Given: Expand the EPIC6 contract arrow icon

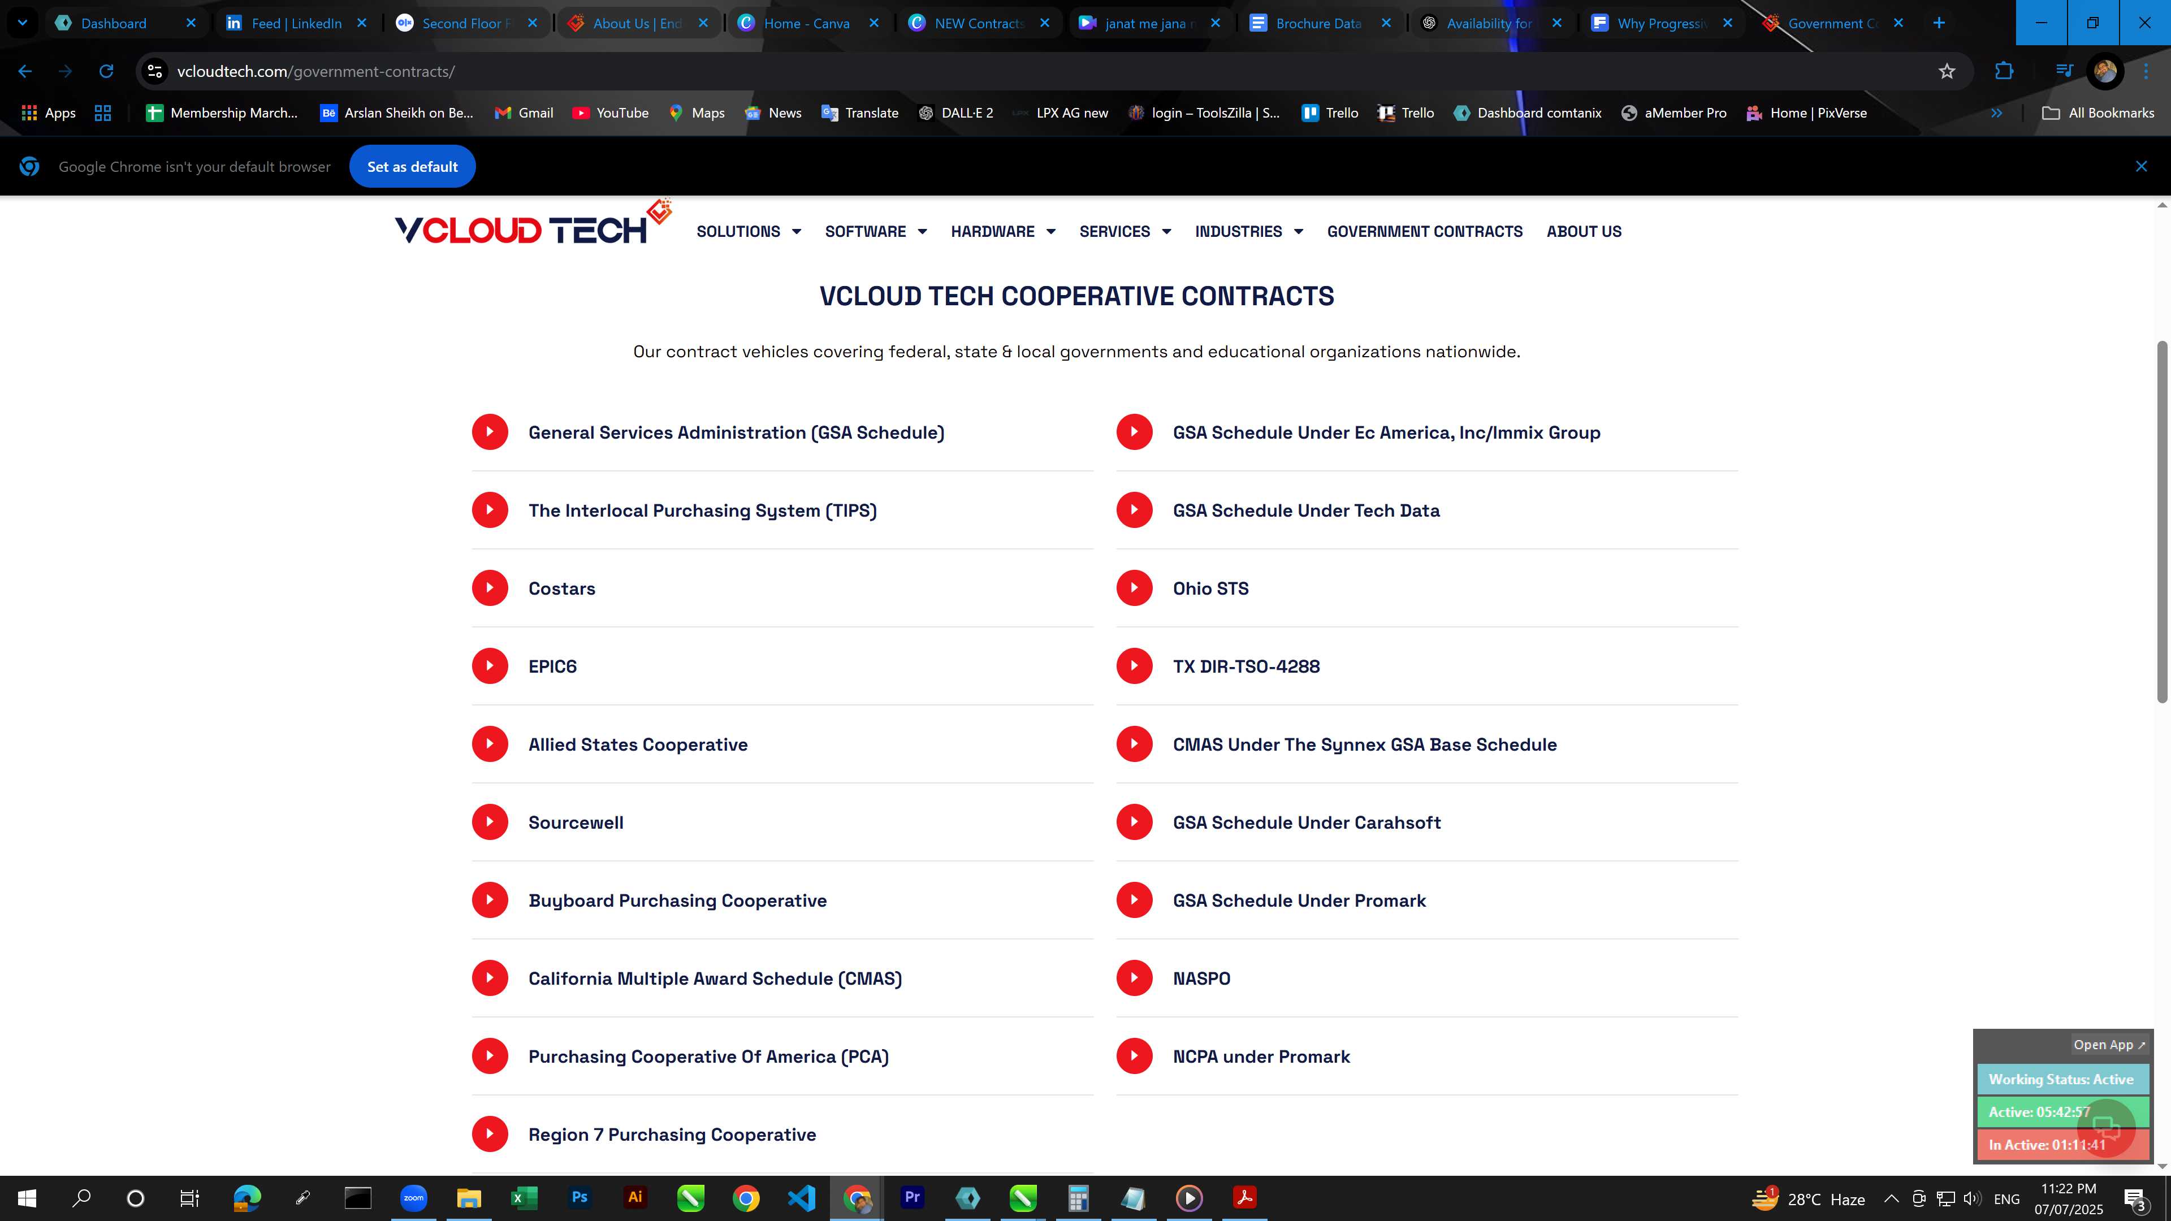Looking at the screenshot, I should pyautogui.click(x=490, y=666).
